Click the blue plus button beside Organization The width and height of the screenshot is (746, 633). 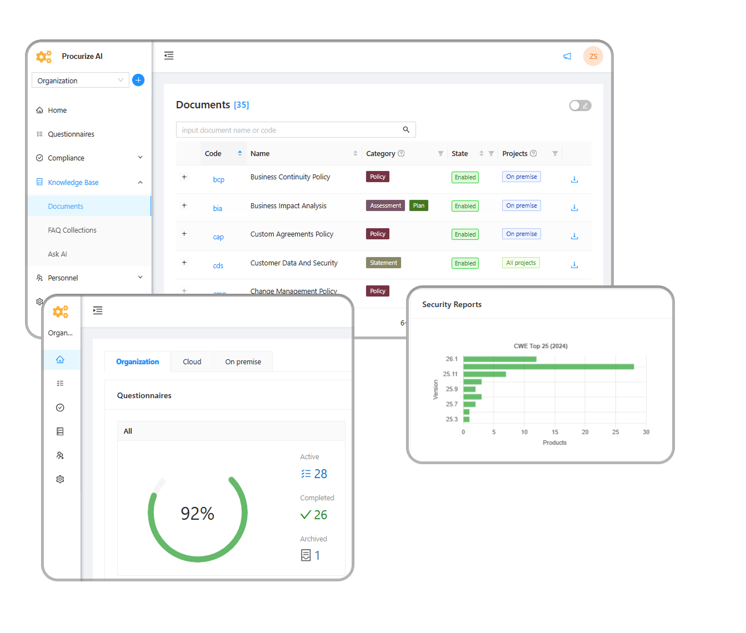(x=138, y=80)
